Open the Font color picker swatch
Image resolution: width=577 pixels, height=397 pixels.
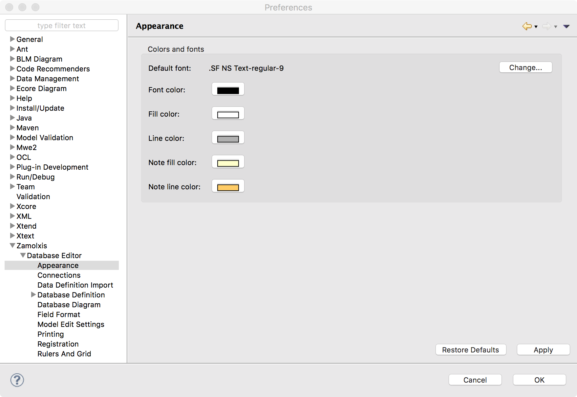228,89
